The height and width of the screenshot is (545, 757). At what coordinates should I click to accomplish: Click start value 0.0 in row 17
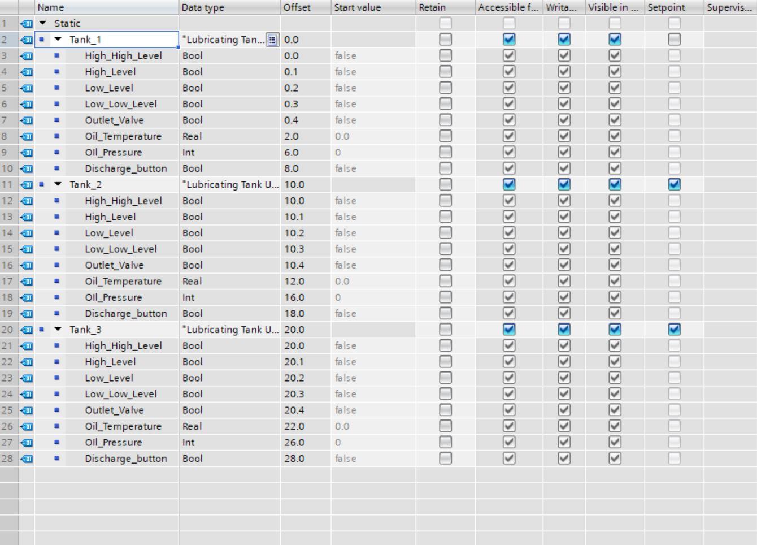pos(342,282)
